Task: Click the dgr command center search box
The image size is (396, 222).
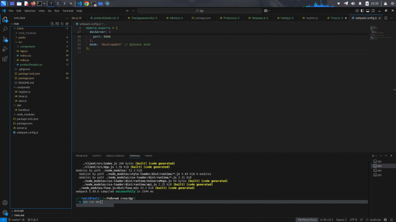Action: [x=199, y=11]
